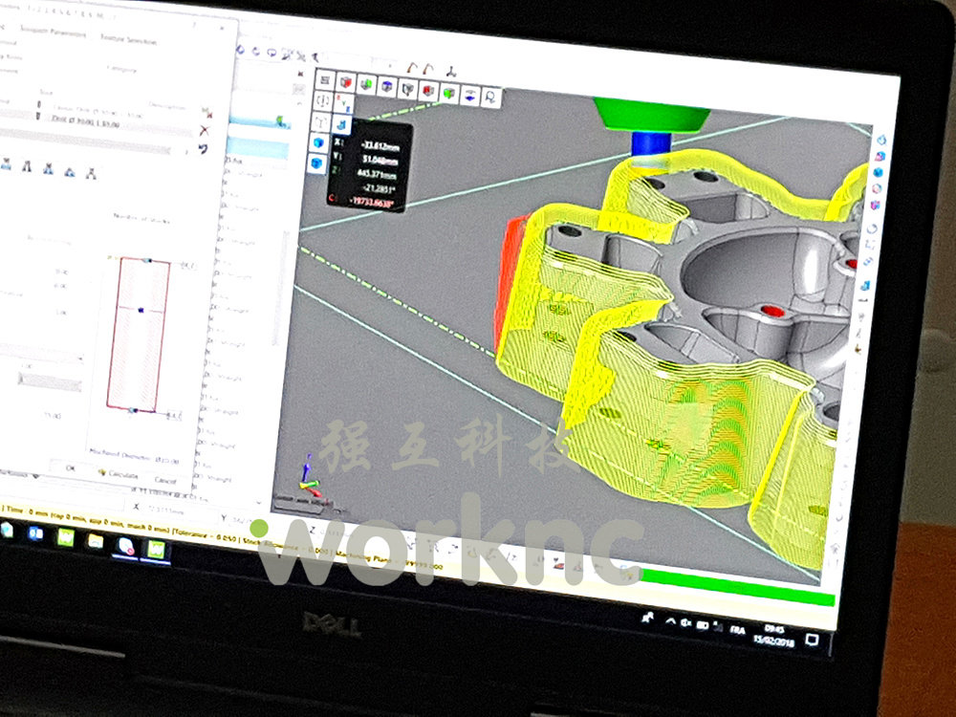Select the second drilling cycle icon

(x=28, y=166)
